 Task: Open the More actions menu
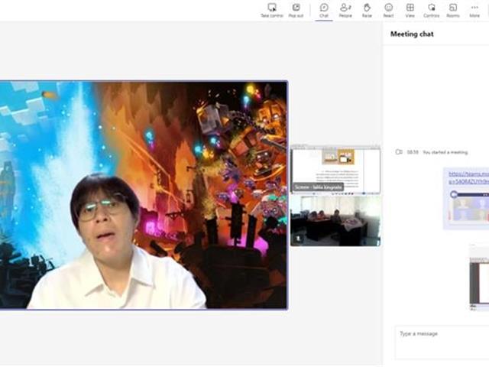[x=474, y=10]
